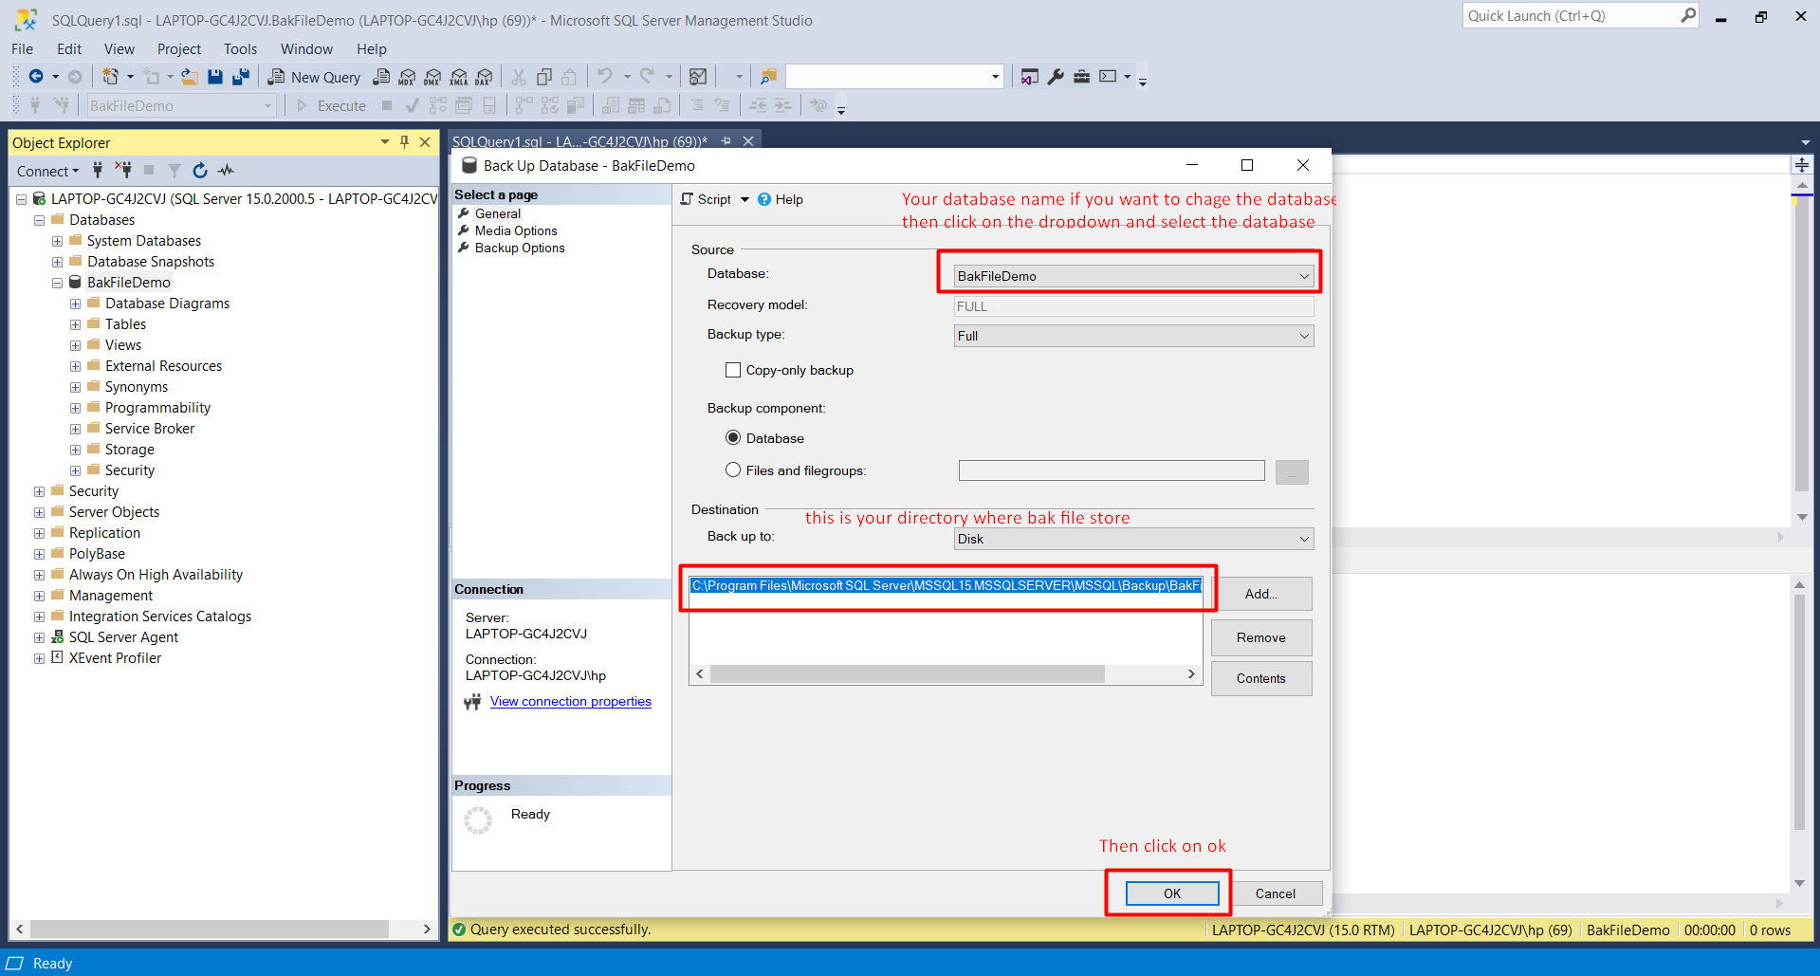Toggle the Copy-only backup checkbox

(733, 370)
